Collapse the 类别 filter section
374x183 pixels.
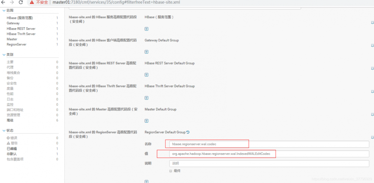[x=8, y=54]
